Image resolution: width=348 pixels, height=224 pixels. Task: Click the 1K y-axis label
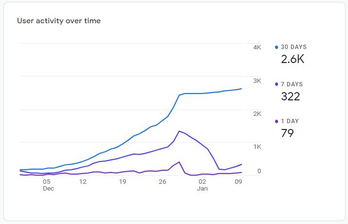click(257, 146)
